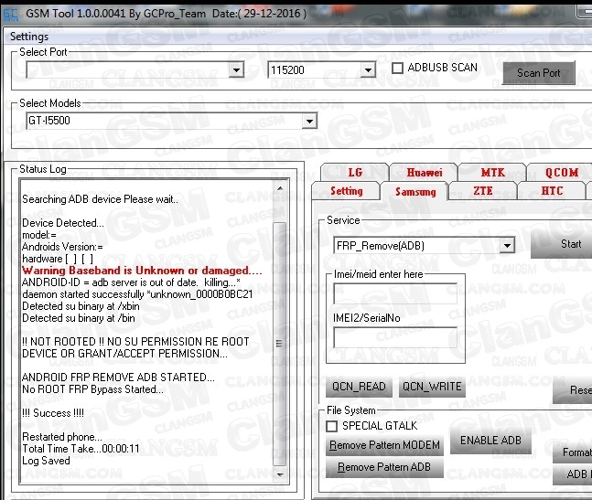Image resolution: width=592 pixels, height=500 pixels.
Task: Switch to the LG tab
Action: pos(354,173)
